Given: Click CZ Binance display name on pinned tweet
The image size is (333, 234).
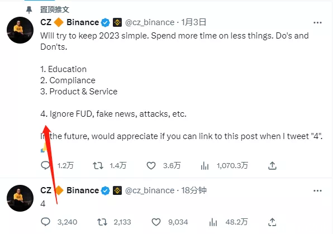Looking at the screenshot, I should (69, 22).
